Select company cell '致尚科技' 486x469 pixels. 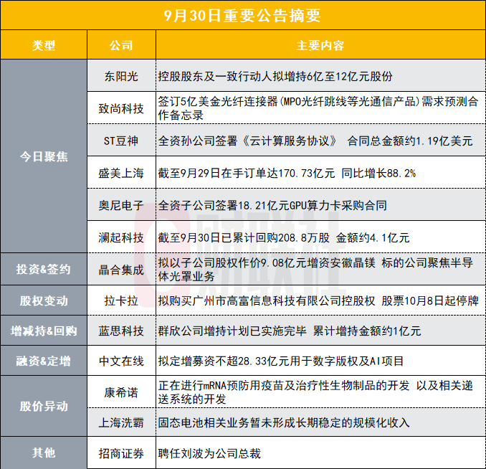tap(121, 108)
